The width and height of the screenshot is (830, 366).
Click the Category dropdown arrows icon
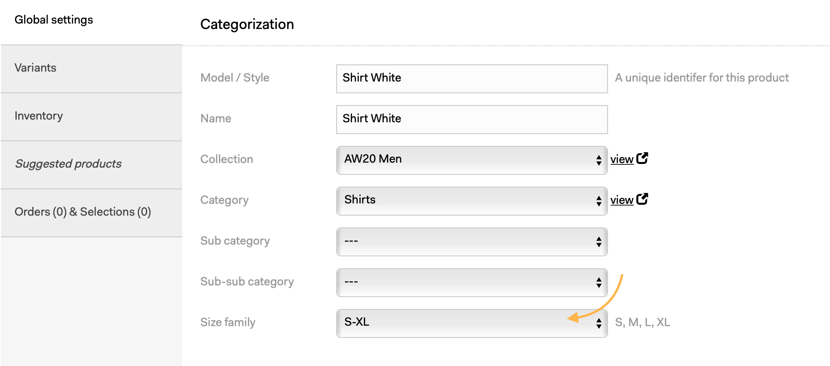pos(599,201)
